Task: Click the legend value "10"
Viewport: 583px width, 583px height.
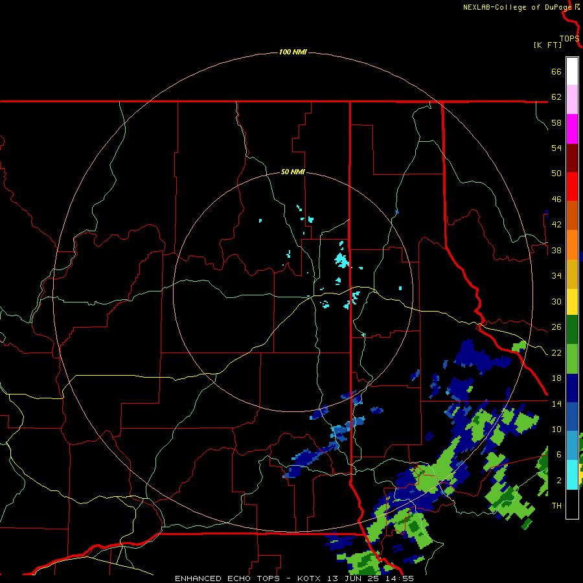Action: [556, 429]
